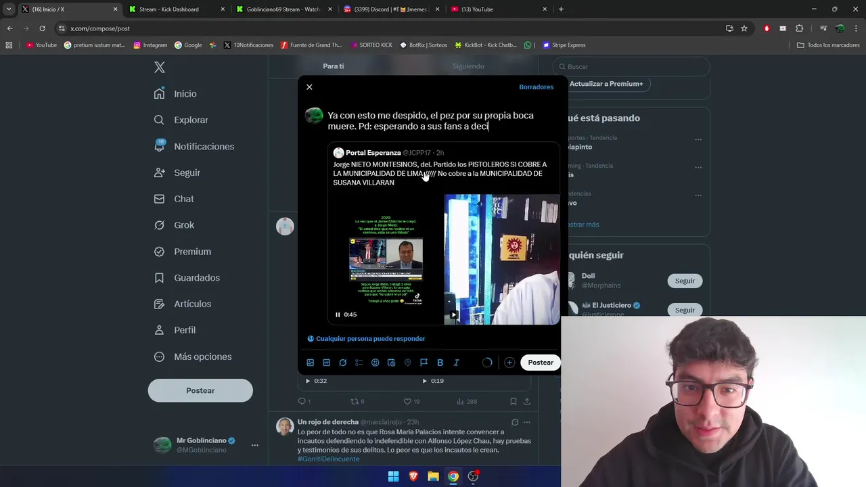The width and height of the screenshot is (866, 487).
Task: Open Explorar in sidebar
Action: tap(181, 120)
